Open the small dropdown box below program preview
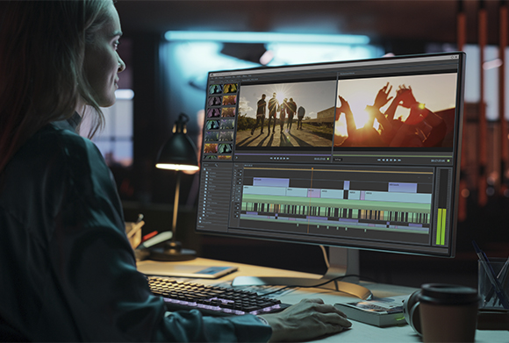Image resolution: width=509 pixels, height=343 pixels. [x=338, y=160]
